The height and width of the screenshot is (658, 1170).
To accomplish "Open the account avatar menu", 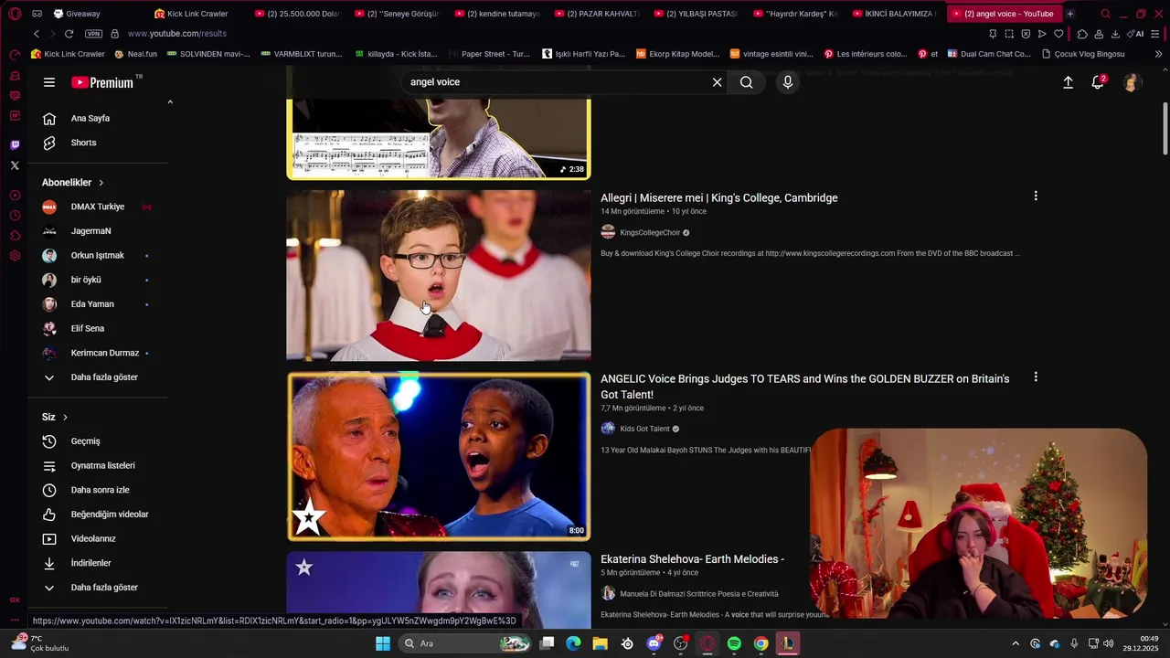I will [x=1132, y=82].
